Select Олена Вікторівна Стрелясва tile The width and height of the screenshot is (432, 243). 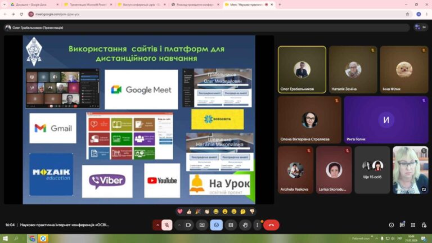[x=310, y=120]
